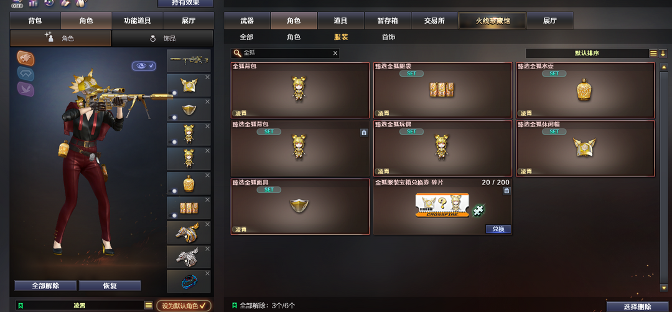Screen dimensions: 672x312
Task: Click the right panel vertical scrollbar track
Action: click(664, 177)
